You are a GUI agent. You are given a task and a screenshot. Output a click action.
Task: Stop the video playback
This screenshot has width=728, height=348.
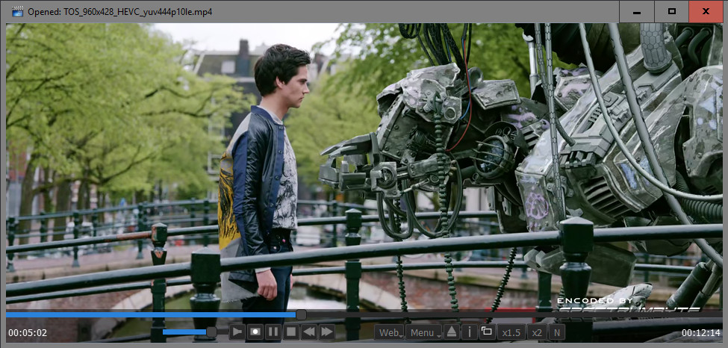291,332
